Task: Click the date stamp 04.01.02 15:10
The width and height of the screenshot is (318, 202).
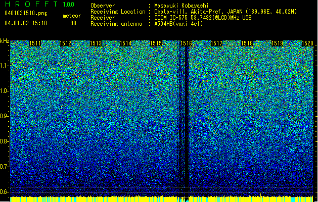Action: (26, 23)
